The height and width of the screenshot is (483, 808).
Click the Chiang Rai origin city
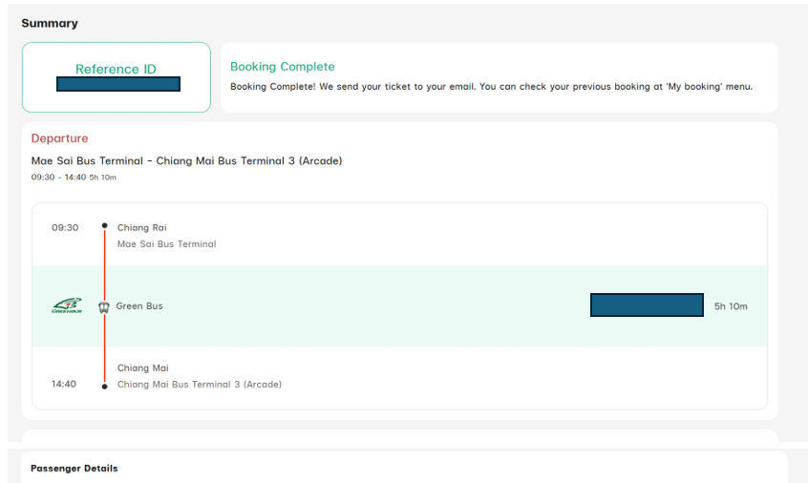click(x=142, y=227)
